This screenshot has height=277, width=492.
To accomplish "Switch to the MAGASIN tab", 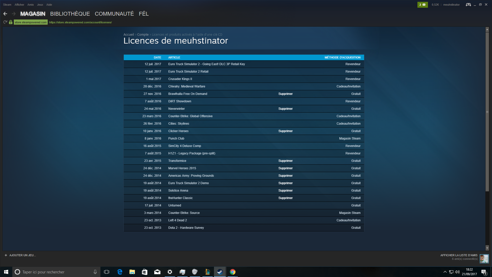I will pos(33,14).
